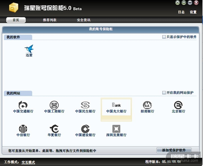Enable 只显示保护中的软件 checkbox
This screenshot has height=166, width=203.
[x=164, y=37]
